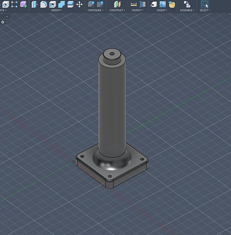This screenshot has height=235, width=231.
Task: Activate the Measure ruler tool
Action: [x=134, y=4]
